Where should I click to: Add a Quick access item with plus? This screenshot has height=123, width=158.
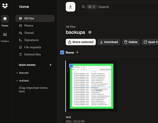(51, 65)
